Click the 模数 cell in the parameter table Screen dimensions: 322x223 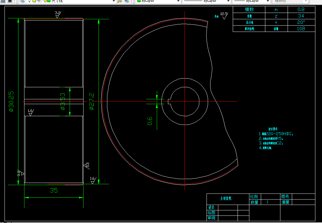coord(249,9)
